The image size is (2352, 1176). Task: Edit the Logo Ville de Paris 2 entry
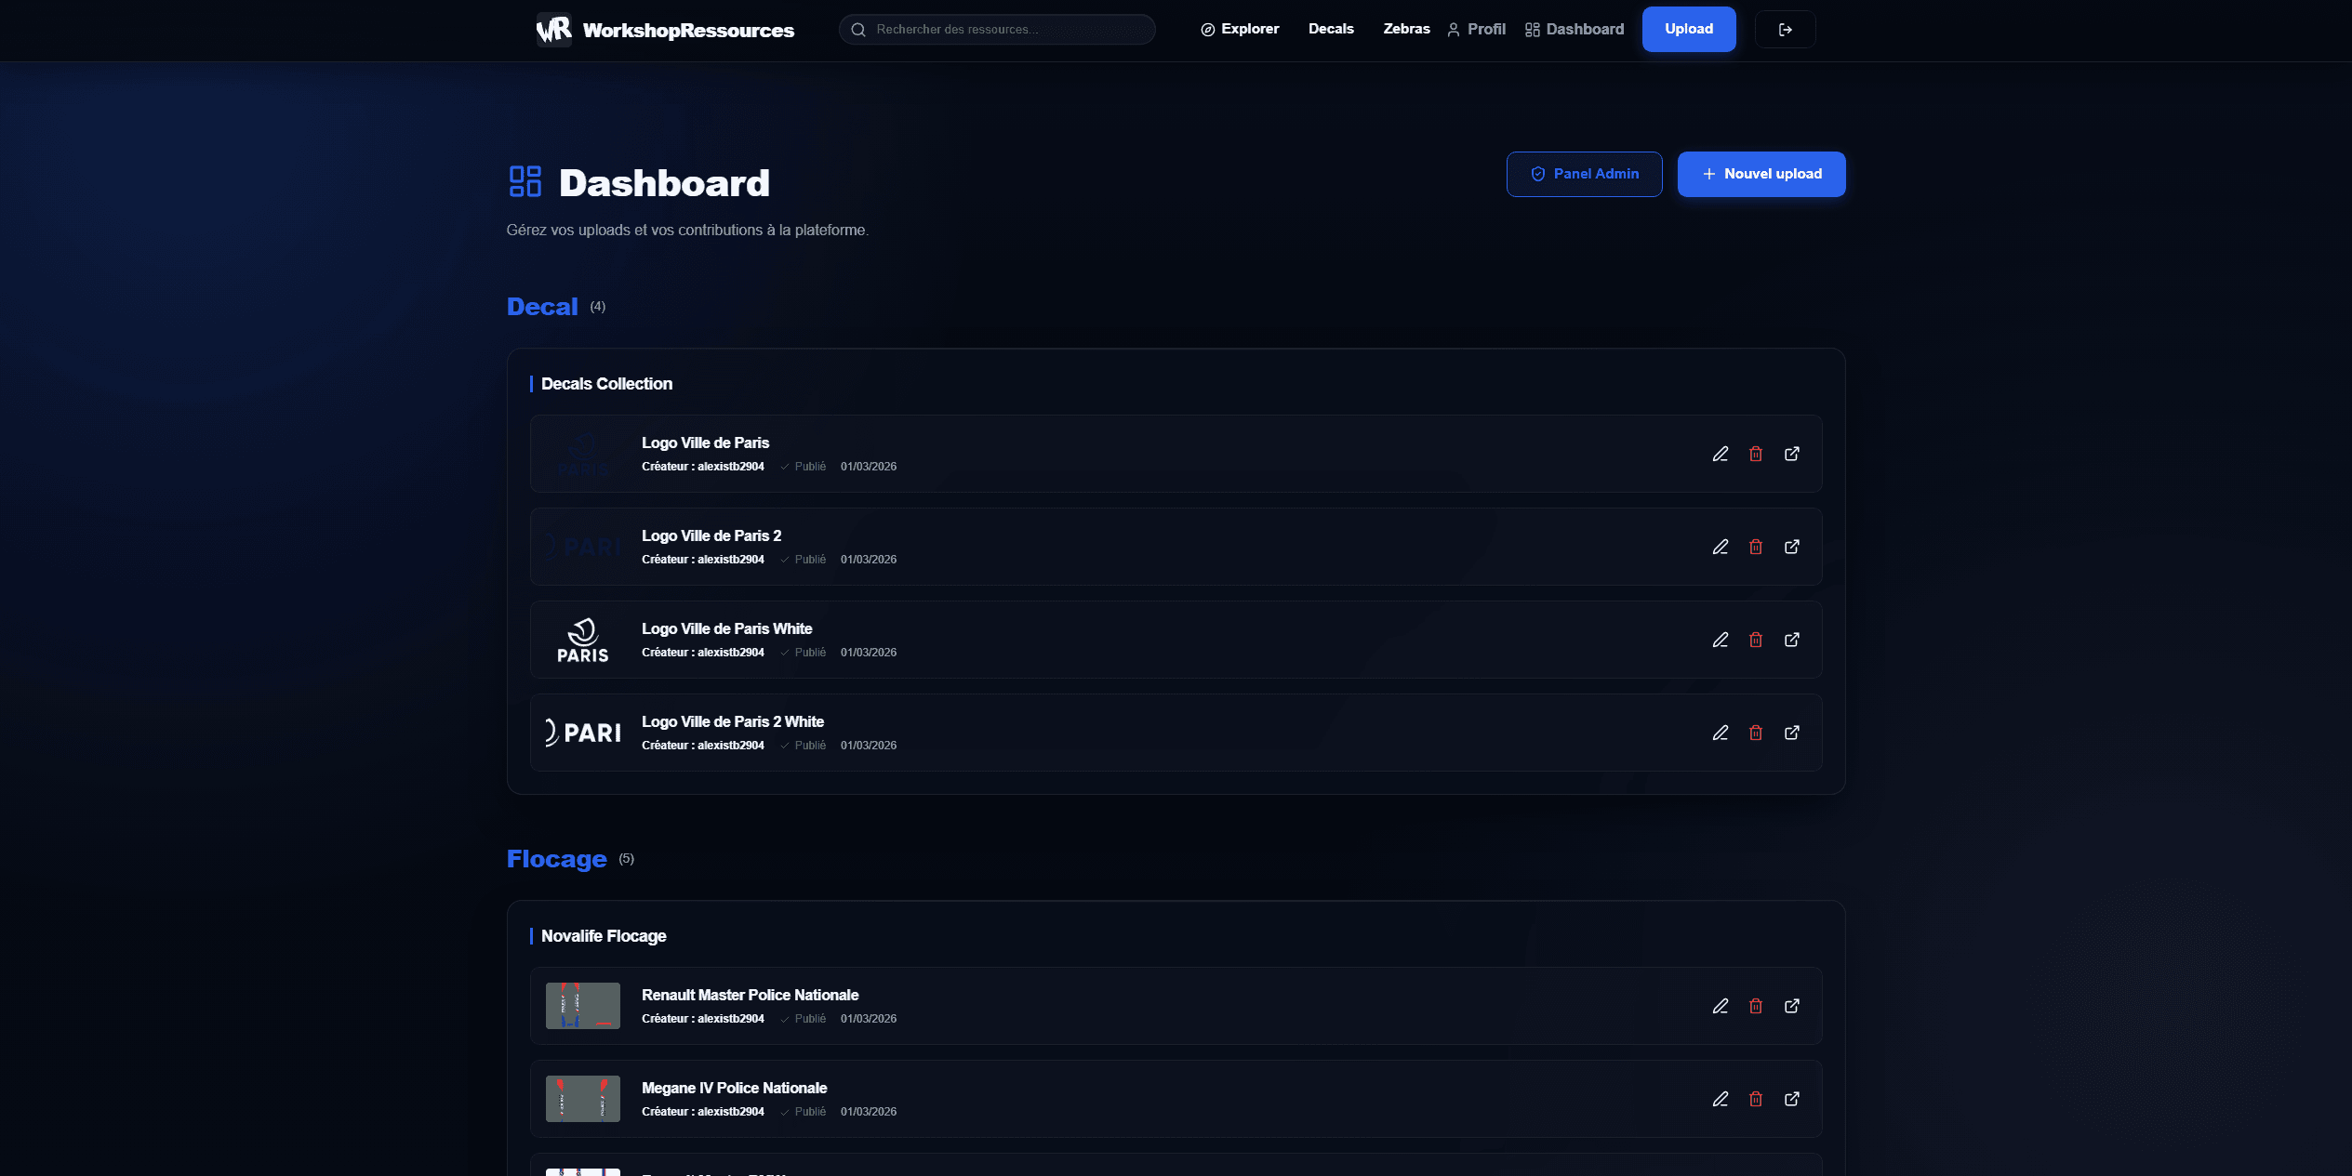(x=1721, y=547)
